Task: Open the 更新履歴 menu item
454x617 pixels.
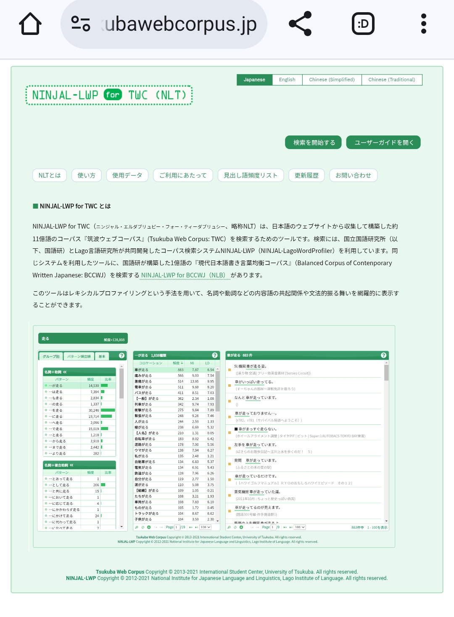Action: click(x=306, y=175)
